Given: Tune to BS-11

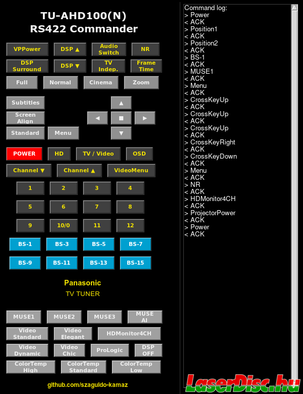Looking at the screenshot, I should (62, 263).
